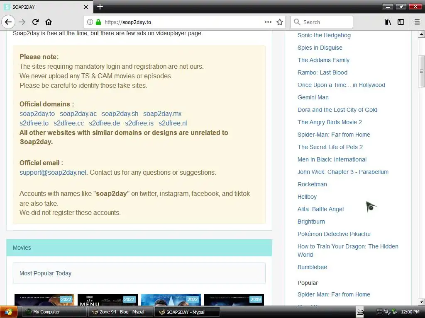Open the s2dfree.cc domain link
Screen dimensions: 425x318
coord(68,123)
